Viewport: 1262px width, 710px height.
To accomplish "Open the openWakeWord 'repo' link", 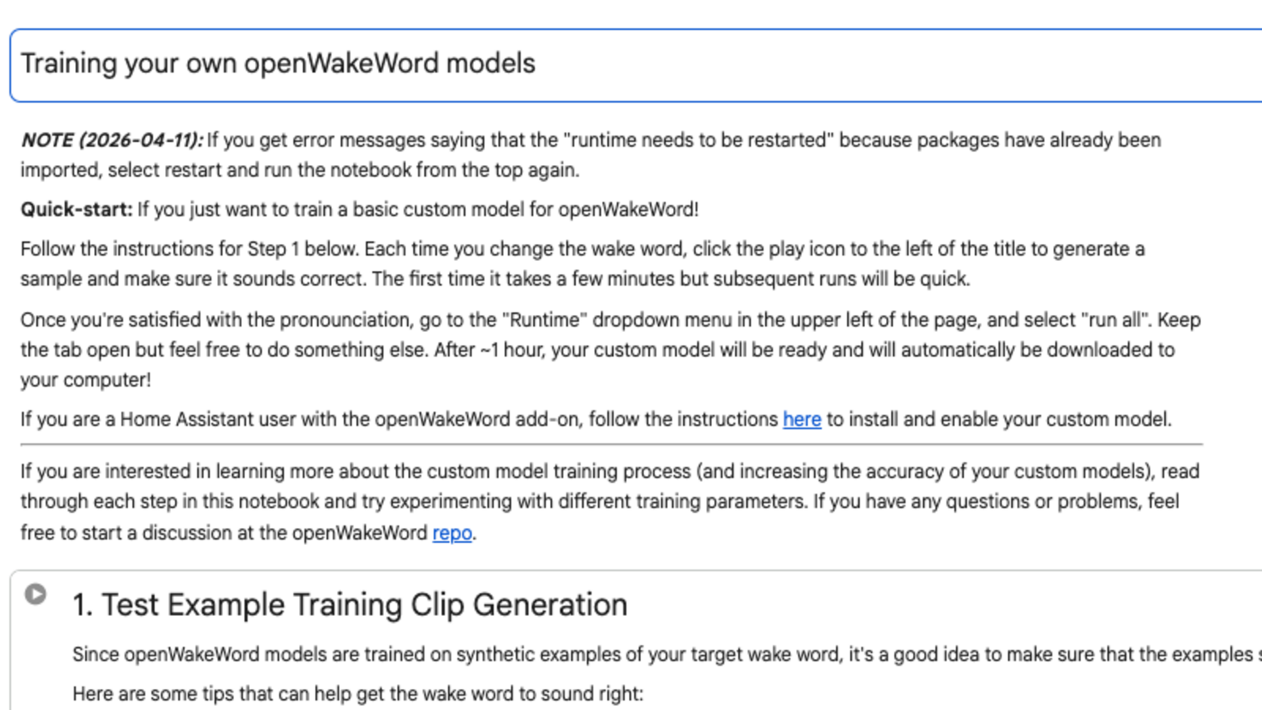I will point(452,532).
